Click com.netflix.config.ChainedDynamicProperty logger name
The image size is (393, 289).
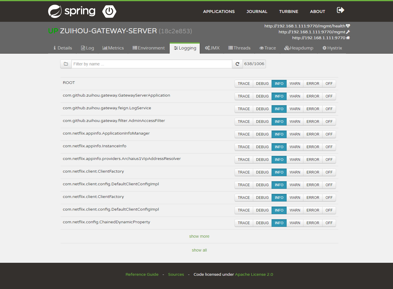pos(106,222)
